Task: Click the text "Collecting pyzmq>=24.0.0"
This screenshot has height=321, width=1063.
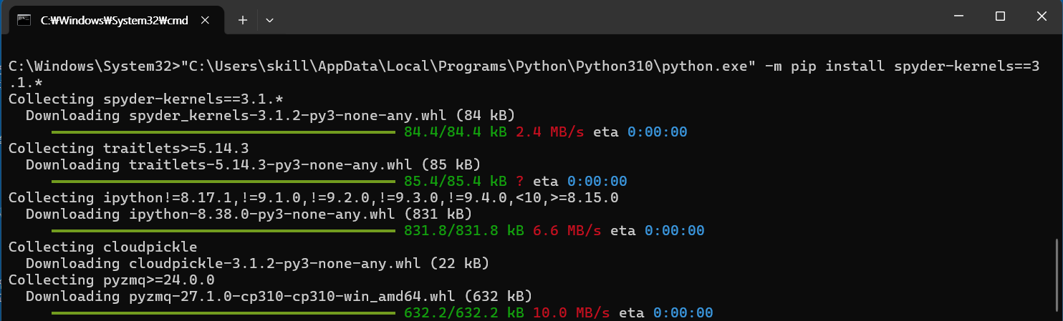Action: pyautogui.click(x=112, y=280)
